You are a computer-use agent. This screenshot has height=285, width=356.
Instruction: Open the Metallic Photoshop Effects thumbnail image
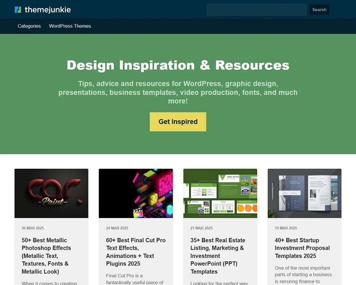[x=51, y=193]
